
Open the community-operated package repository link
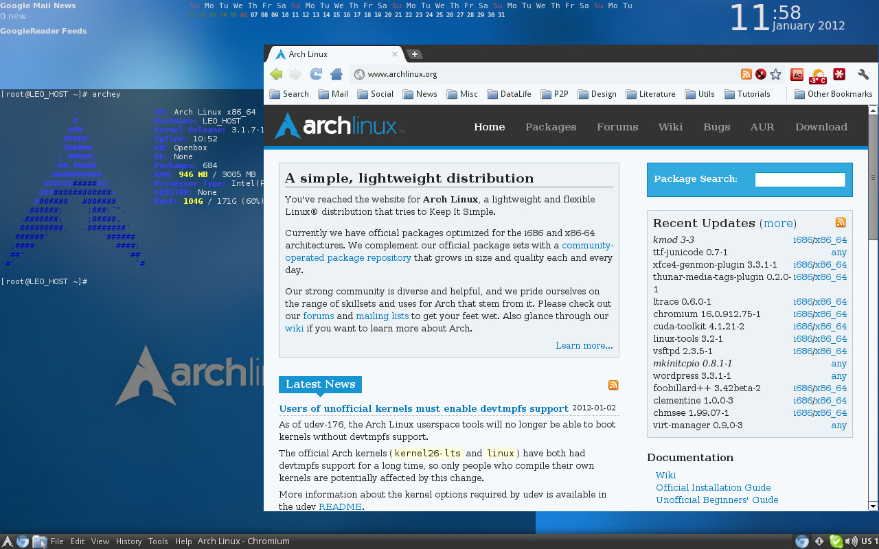tap(449, 252)
